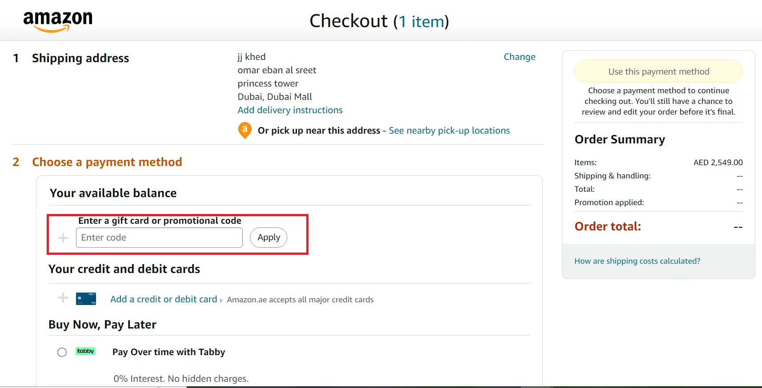The image size is (762, 388).
Task: Click the '1 item' link in the Checkout header
Action: (421, 21)
